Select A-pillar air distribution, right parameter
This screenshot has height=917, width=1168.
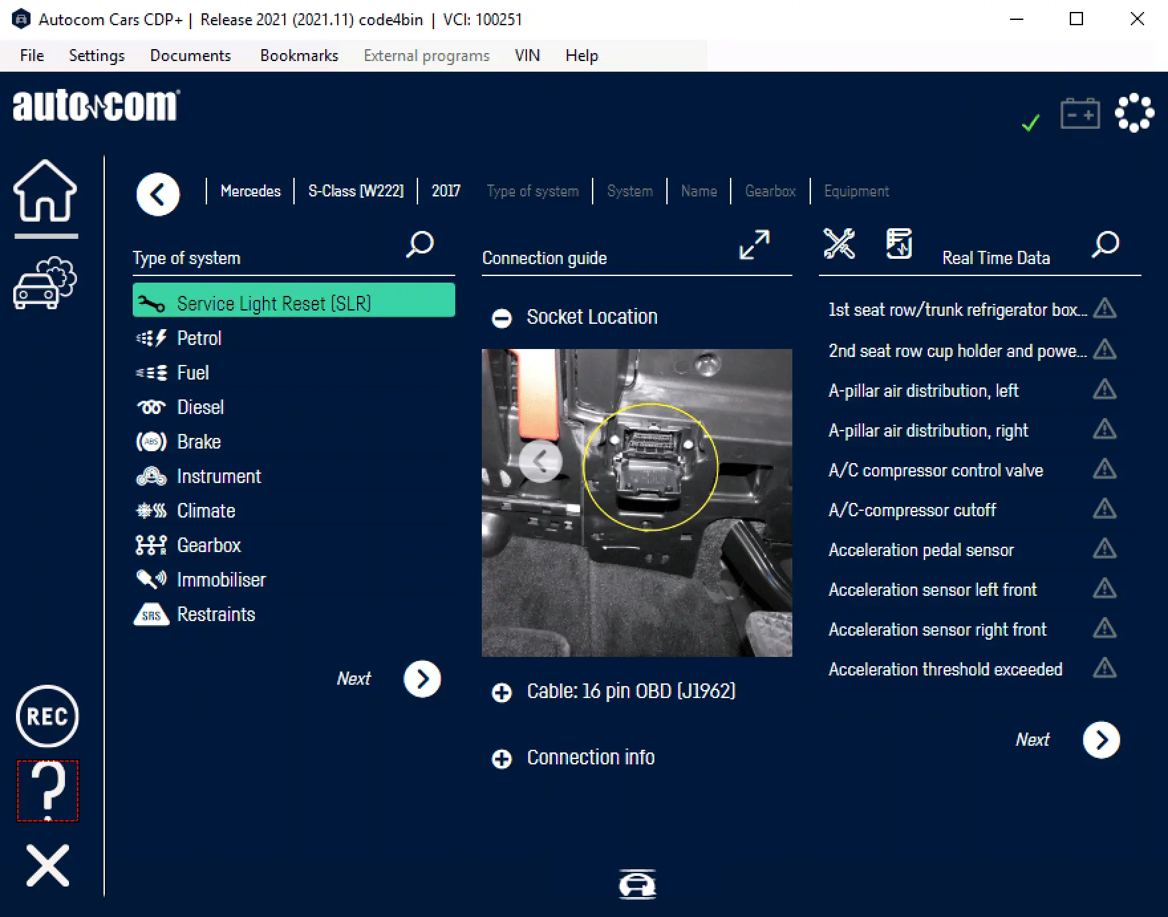coord(928,431)
